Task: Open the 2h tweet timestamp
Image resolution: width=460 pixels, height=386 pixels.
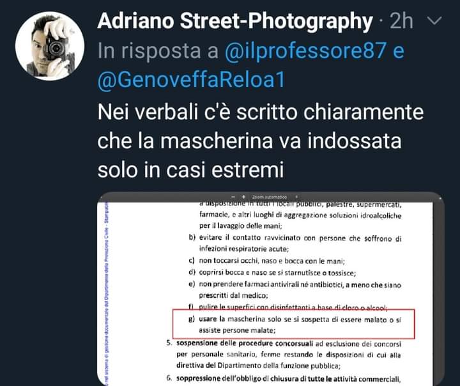Action: [x=401, y=21]
